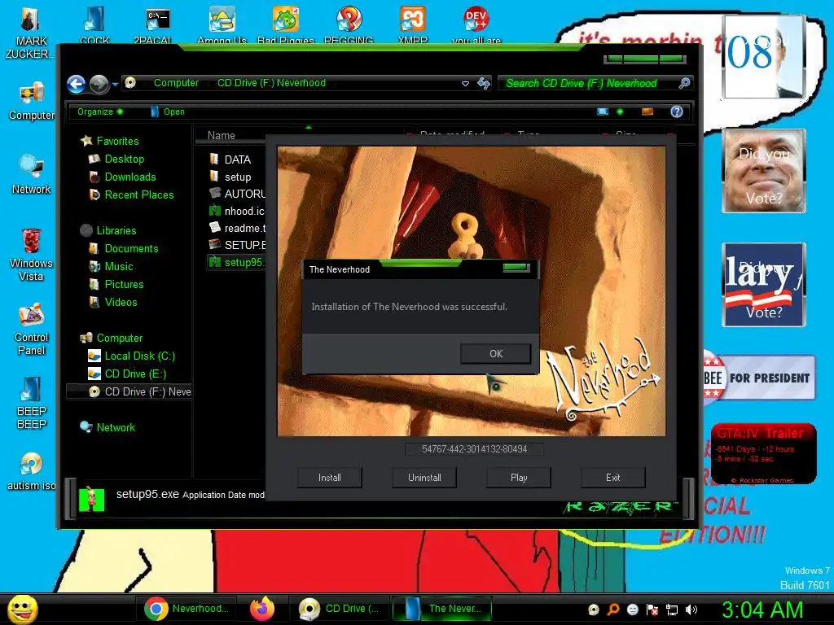Click the network tray icon
This screenshot has height=625, width=834.
[672, 610]
